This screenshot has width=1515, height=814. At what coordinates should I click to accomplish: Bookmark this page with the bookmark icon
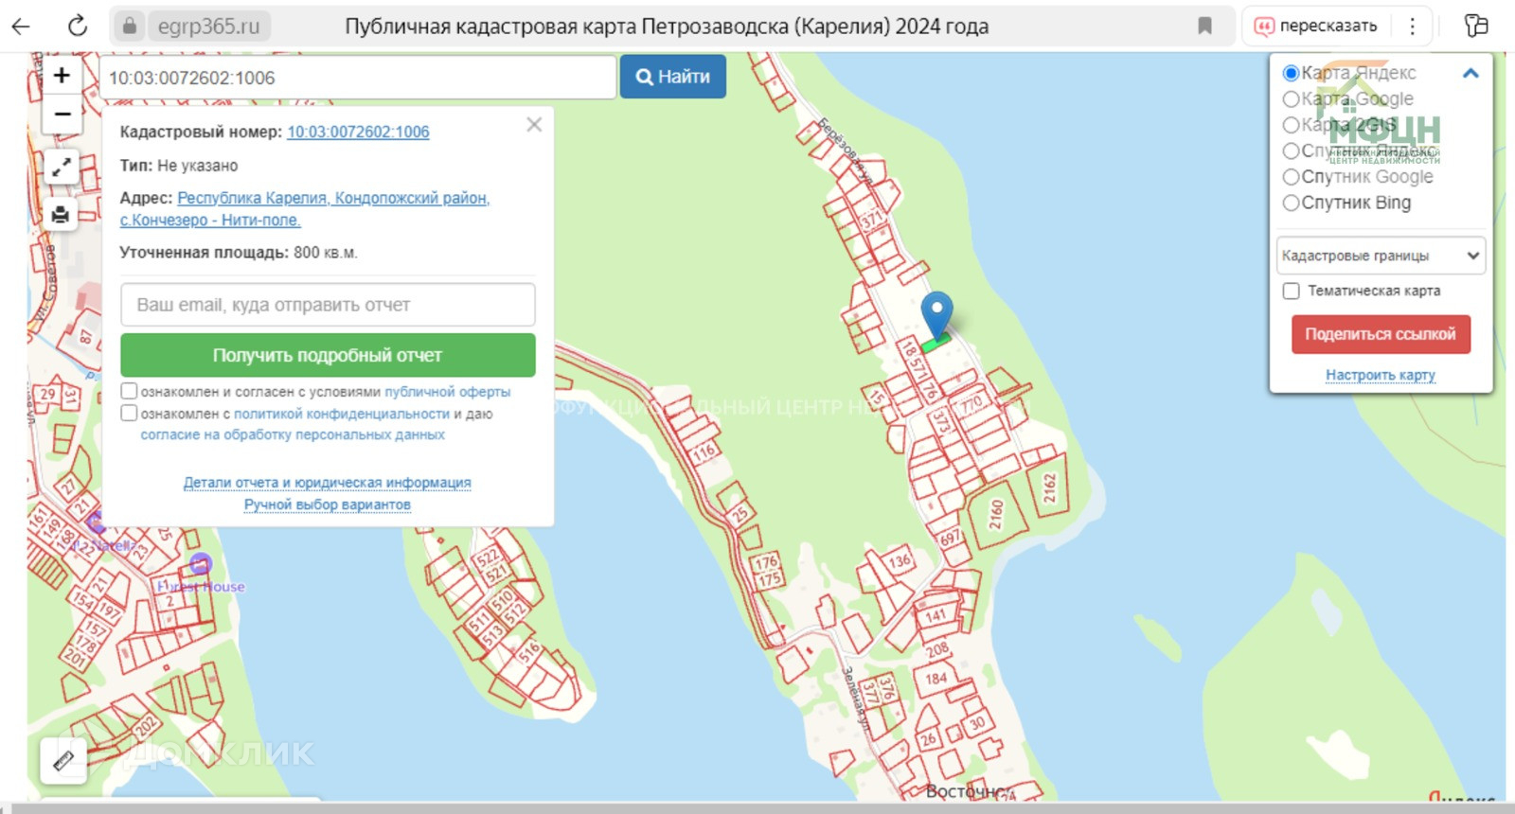[1204, 26]
